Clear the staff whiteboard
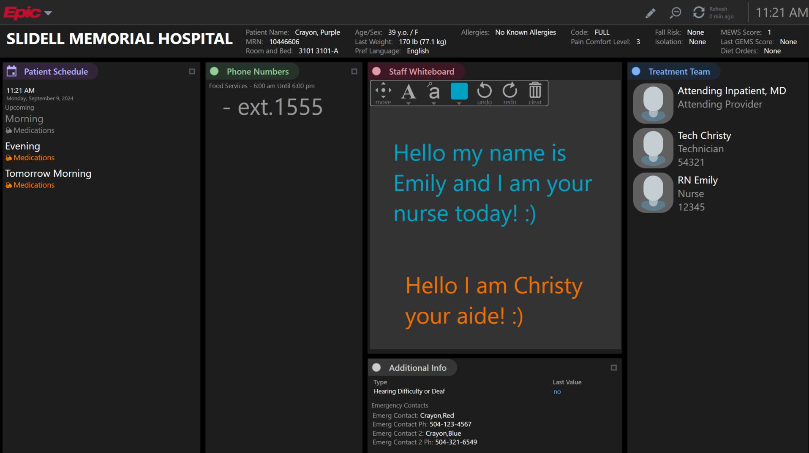 coord(535,93)
